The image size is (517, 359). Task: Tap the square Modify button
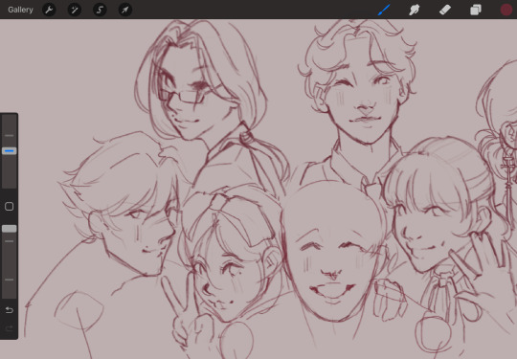10,207
